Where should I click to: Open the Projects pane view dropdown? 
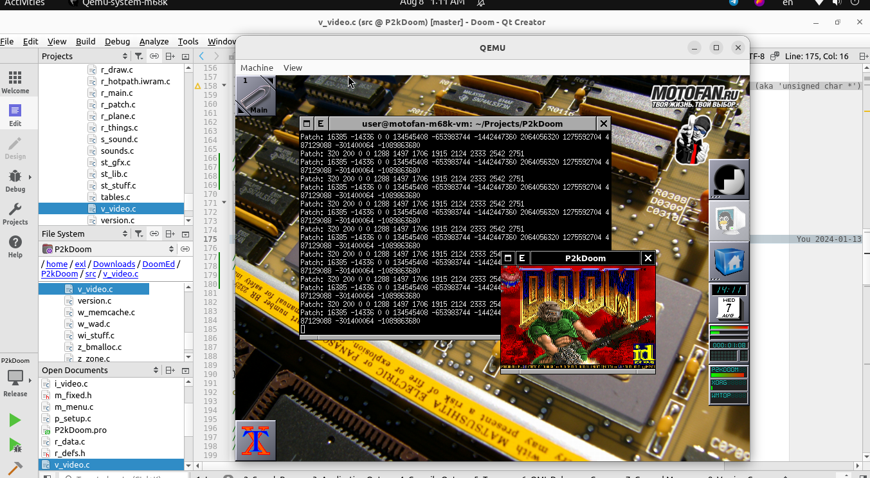pyautogui.click(x=84, y=56)
